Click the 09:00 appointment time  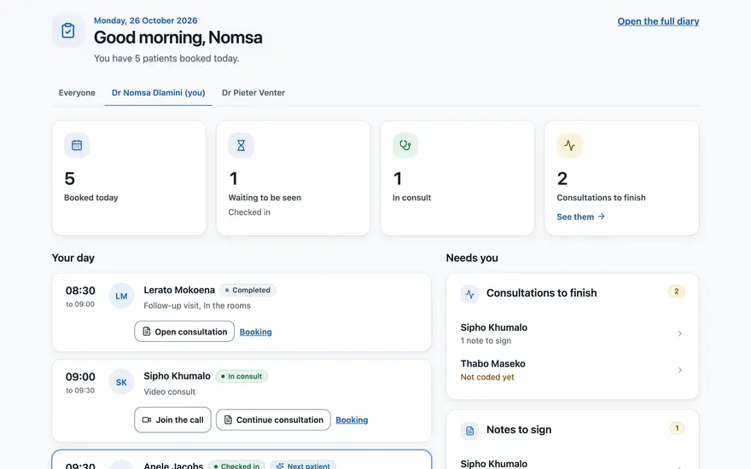click(80, 377)
